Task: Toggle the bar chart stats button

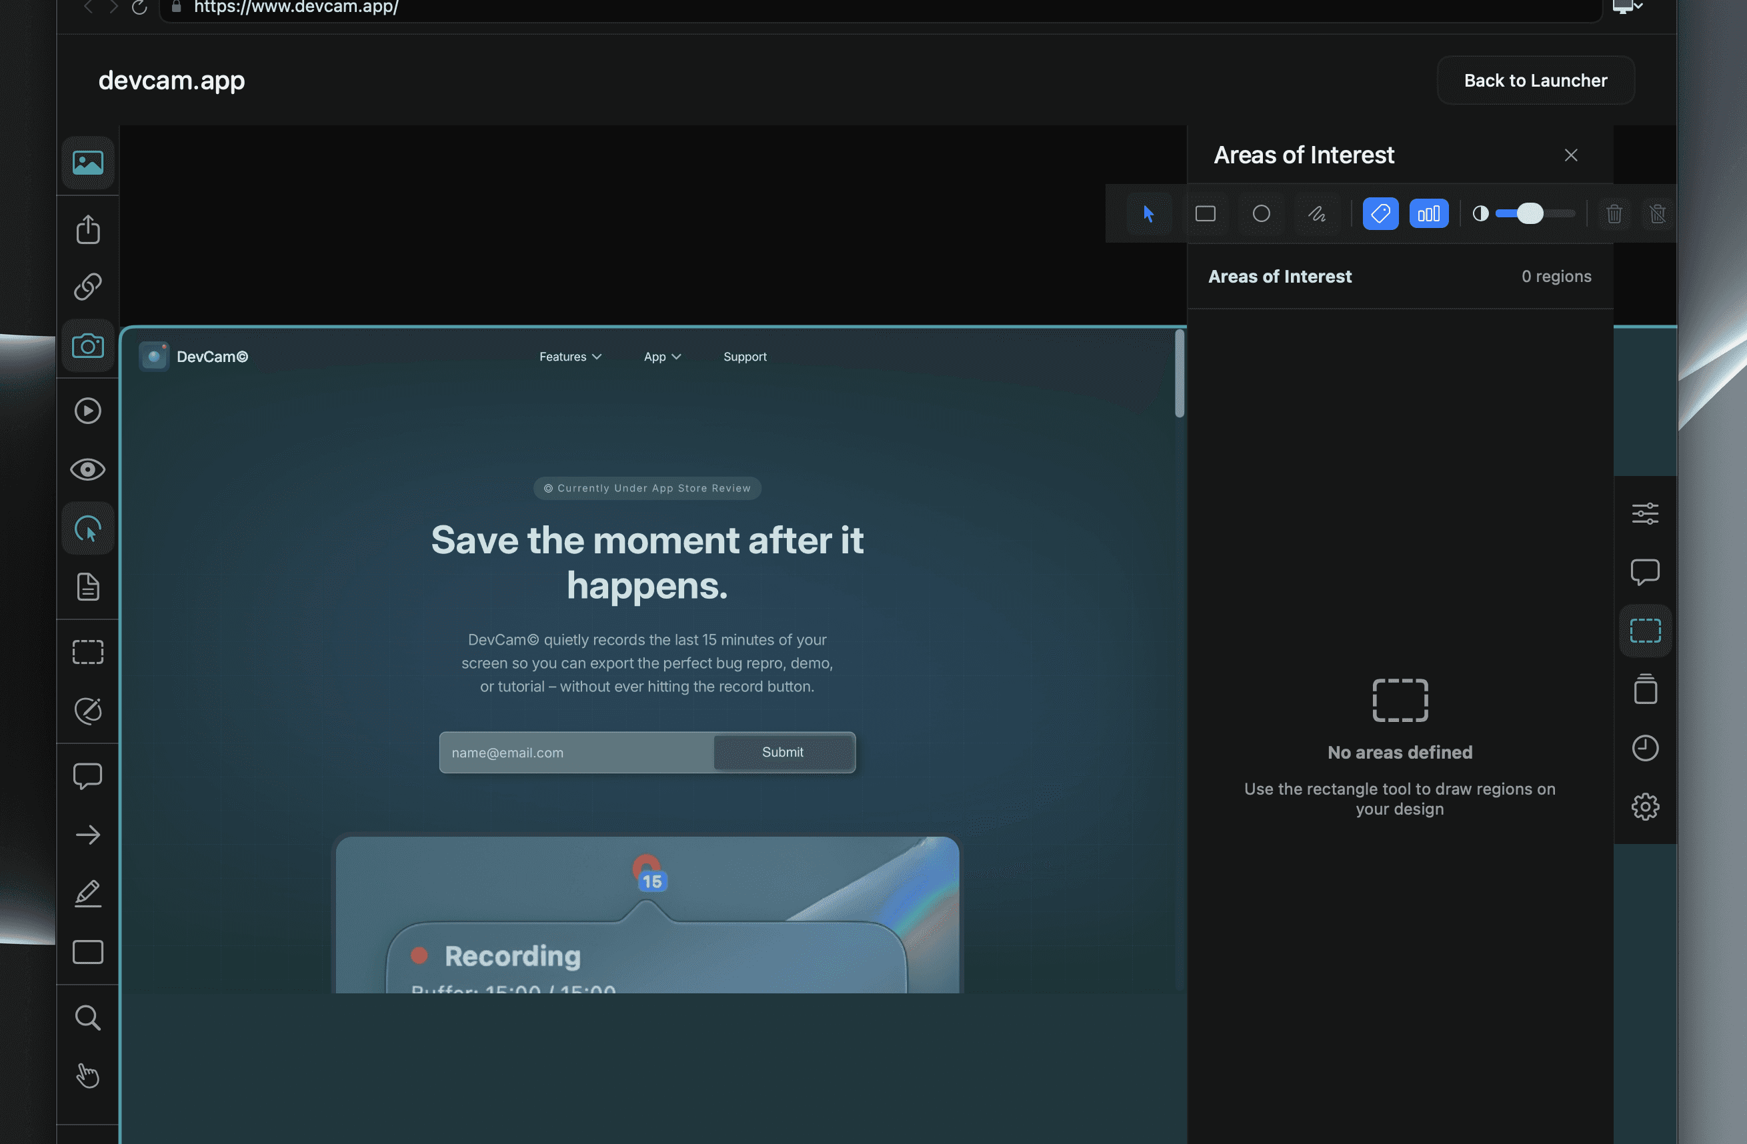Action: click(x=1428, y=213)
